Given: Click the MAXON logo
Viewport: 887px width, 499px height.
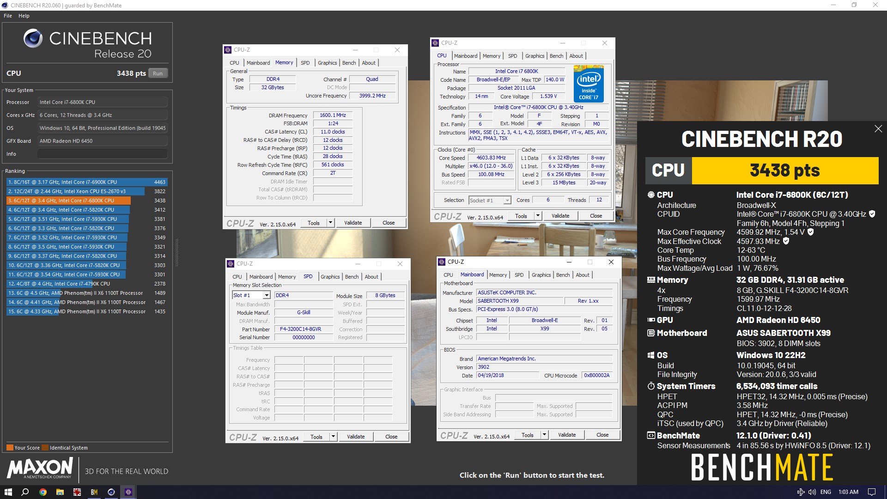Looking at the screenshot, I should point(40,469).
